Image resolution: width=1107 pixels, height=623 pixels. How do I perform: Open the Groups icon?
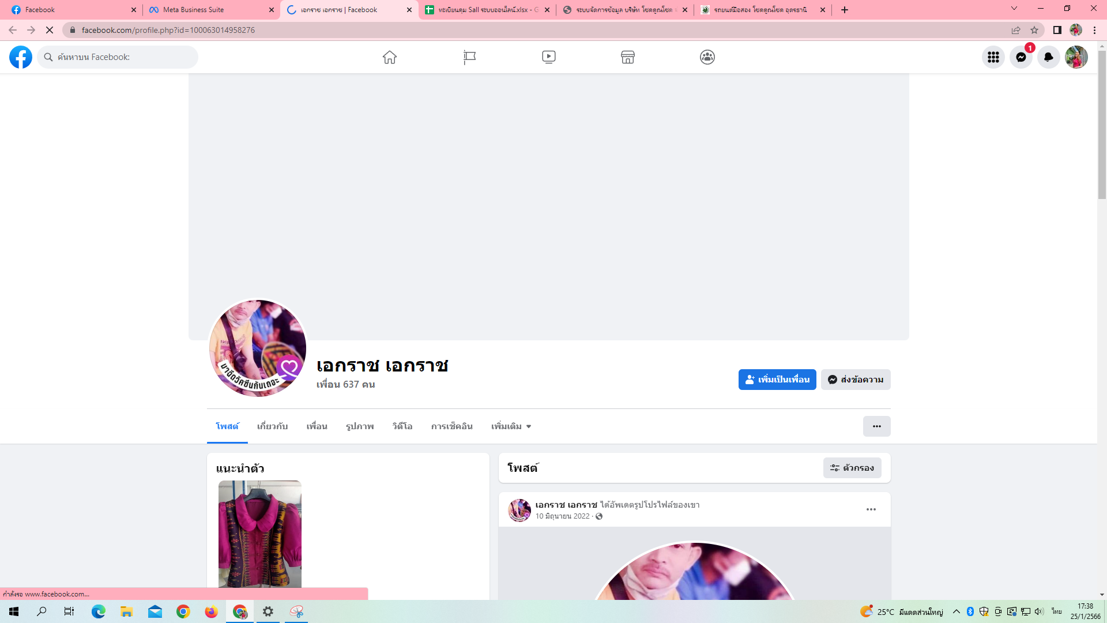(x=707, y=57)
